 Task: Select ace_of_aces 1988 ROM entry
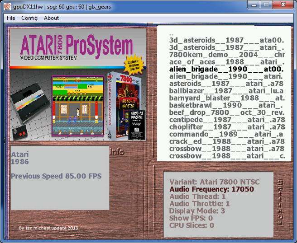[227, 62]
